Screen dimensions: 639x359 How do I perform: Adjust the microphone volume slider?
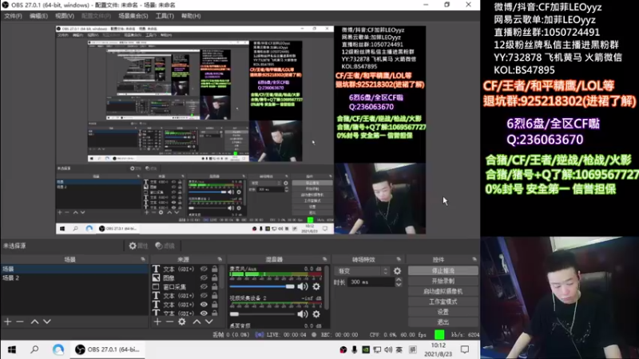[262, 286]
